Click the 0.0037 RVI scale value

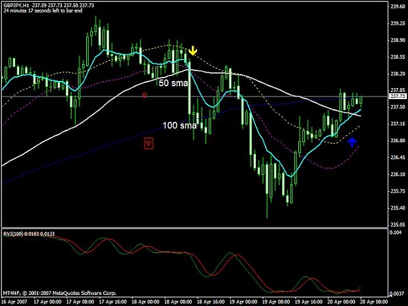pyautogui.click(x=396, y=294)
